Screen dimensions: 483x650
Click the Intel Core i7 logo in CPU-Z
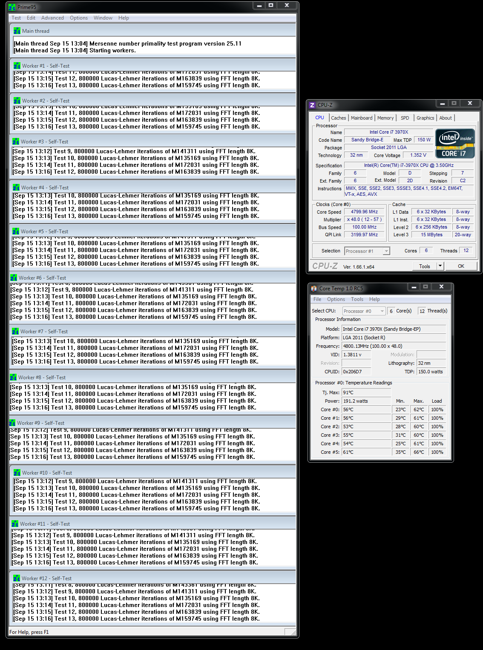[x=455, y=143]
